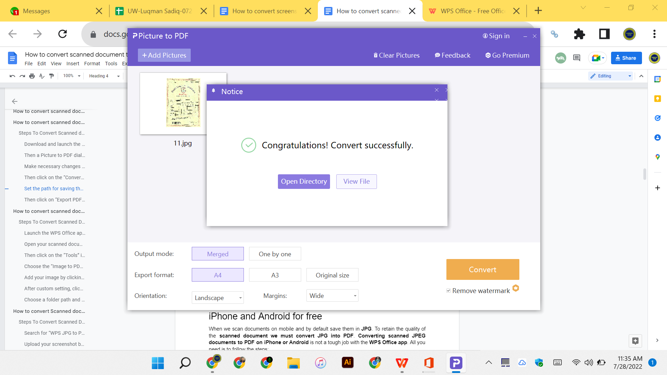The height and width of the screenshot is (375, 667).
Task: Select the 11.jpg thumbnail
Action: (x=183, y=102)
